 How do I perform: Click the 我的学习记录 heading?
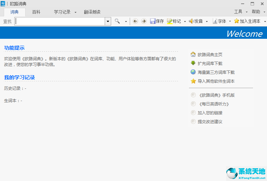click(x=19, y=77)
